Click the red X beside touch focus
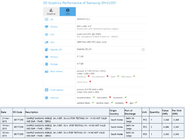Image resolution: width=185 pixels, height=139 pixels. point(90,82)
